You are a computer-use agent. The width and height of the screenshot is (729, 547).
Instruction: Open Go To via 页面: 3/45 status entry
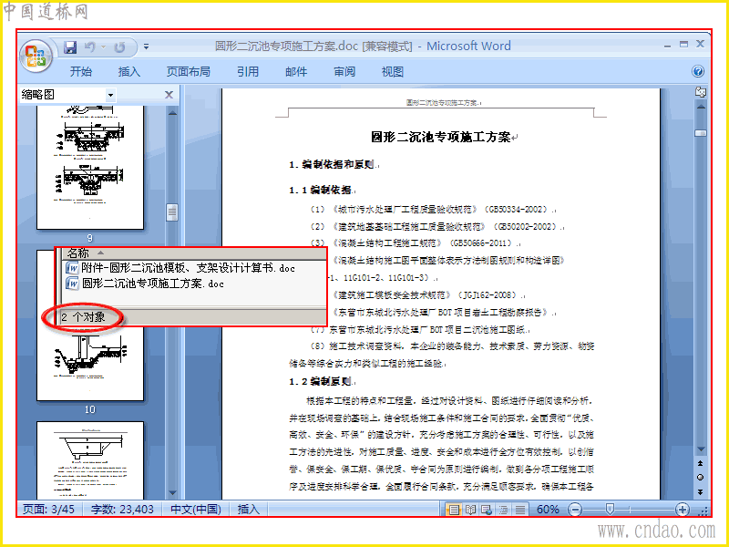[x=49, y=510]
